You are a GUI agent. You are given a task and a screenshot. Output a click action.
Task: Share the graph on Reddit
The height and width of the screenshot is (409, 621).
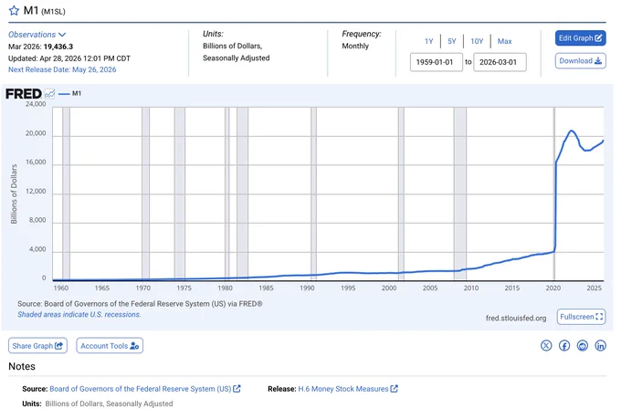tap(583, 346)
